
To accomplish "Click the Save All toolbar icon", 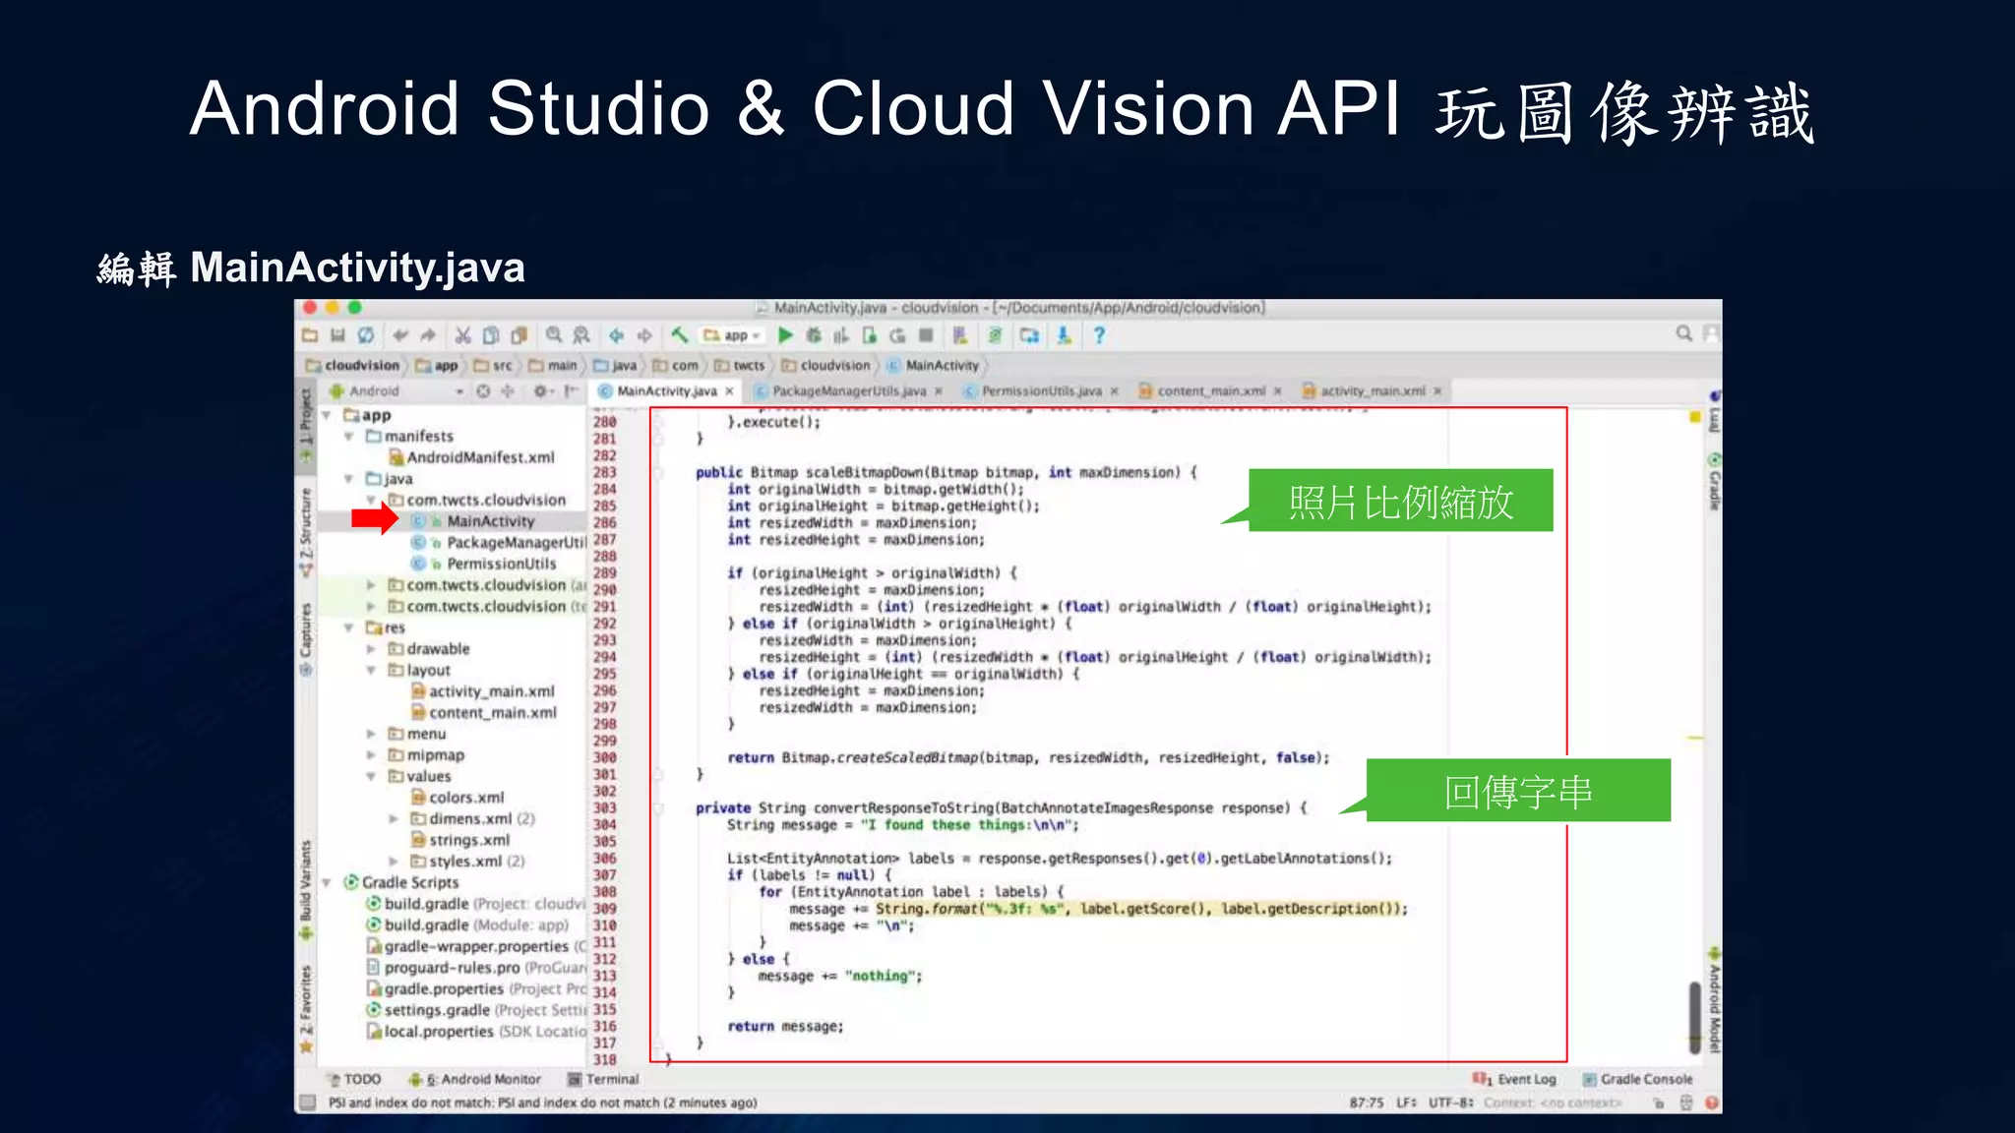I will tap(337, 335).
